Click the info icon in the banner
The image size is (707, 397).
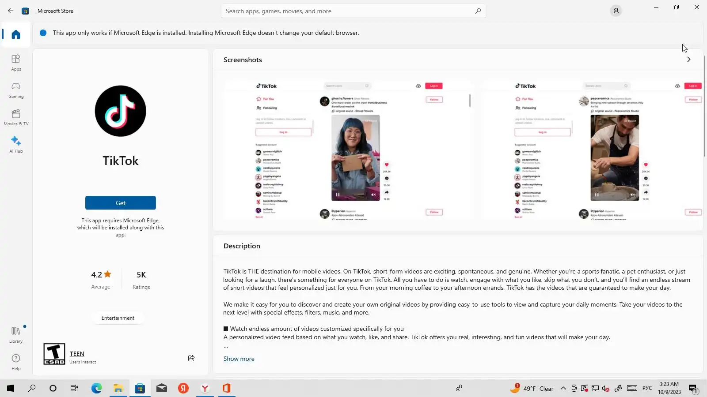tap(43, 33)
